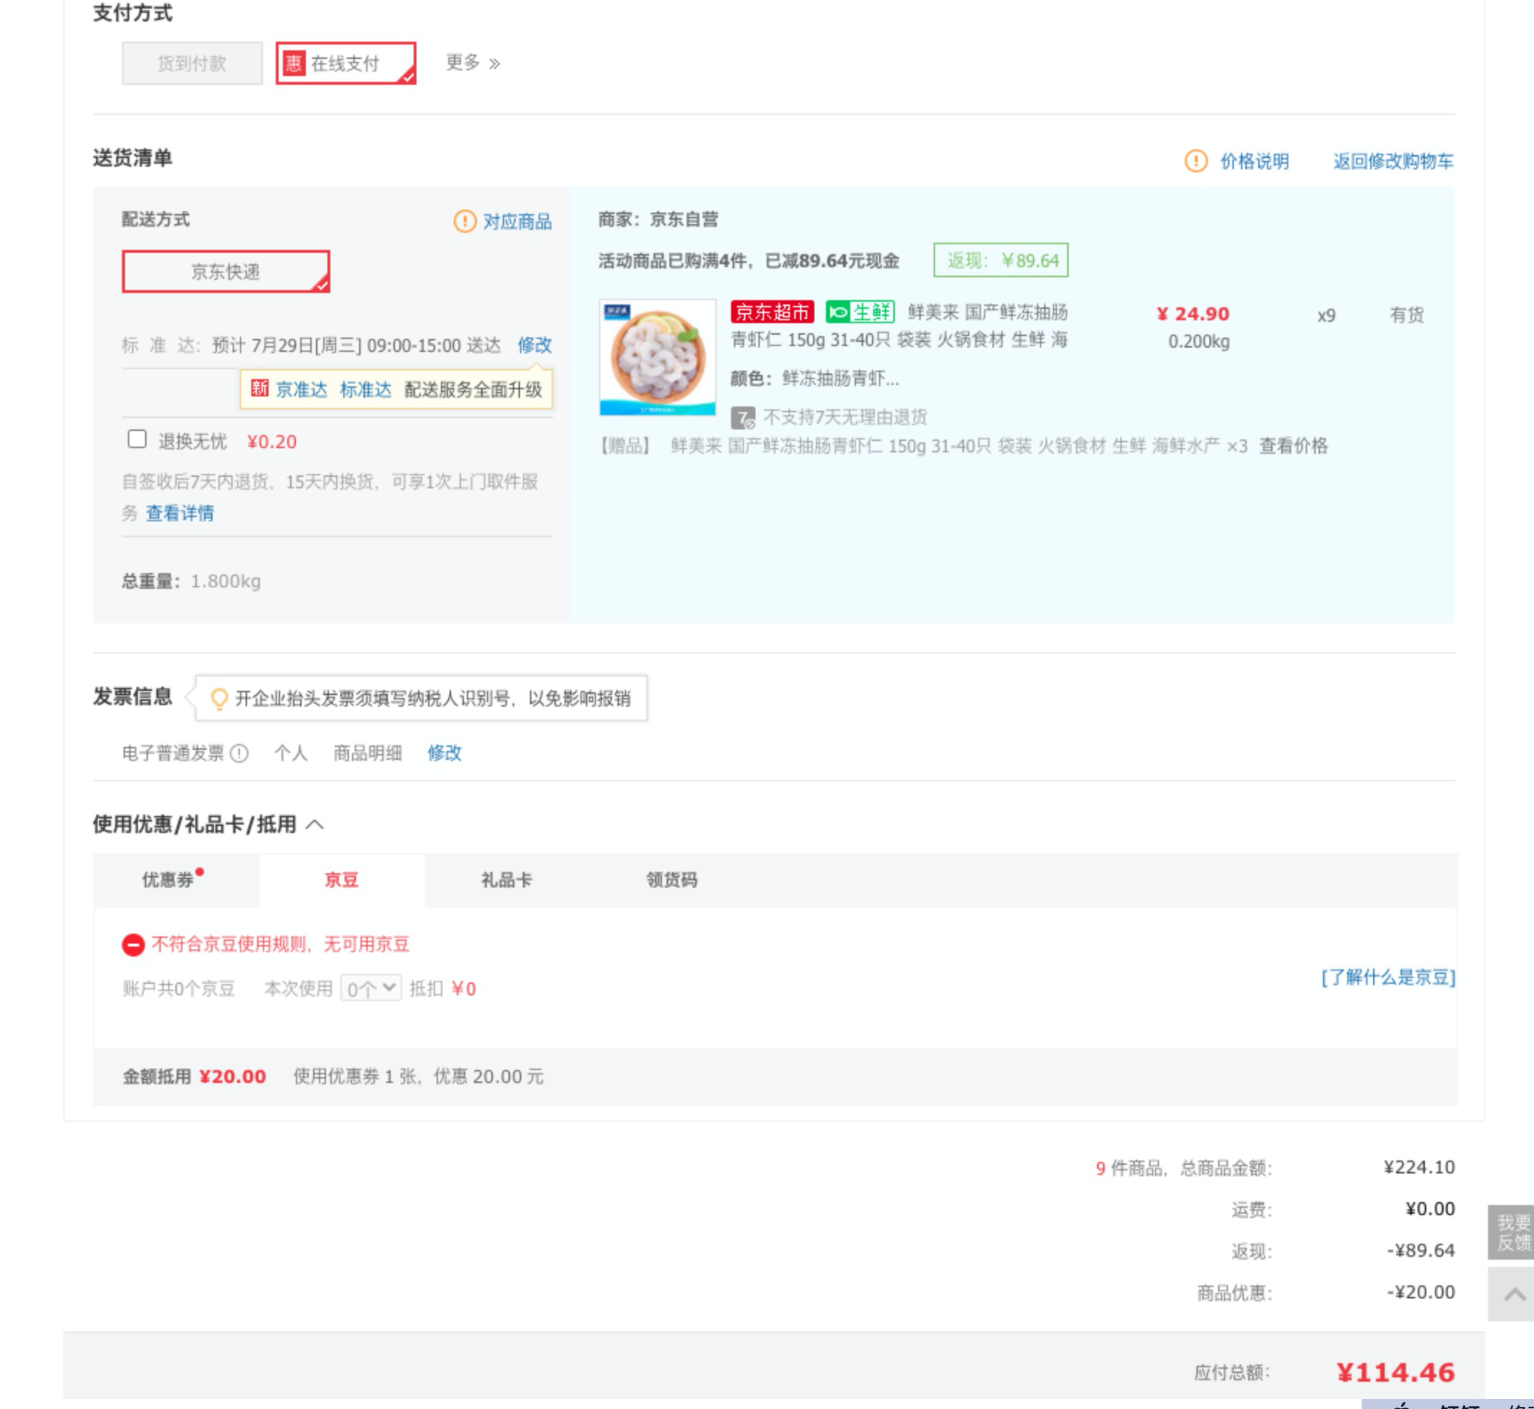
Task: Switch to the 领货码 tab
Action: pyautogui.click(x=671, y=880)
